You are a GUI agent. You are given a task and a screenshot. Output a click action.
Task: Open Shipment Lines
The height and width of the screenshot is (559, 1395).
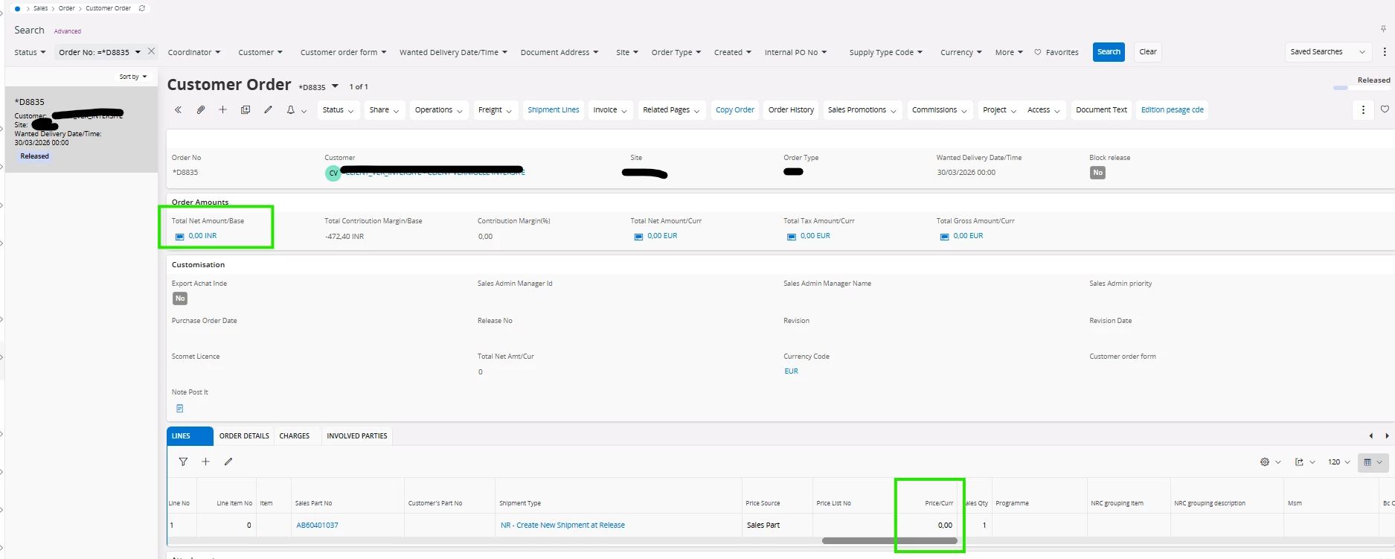[x=554, y=110]
